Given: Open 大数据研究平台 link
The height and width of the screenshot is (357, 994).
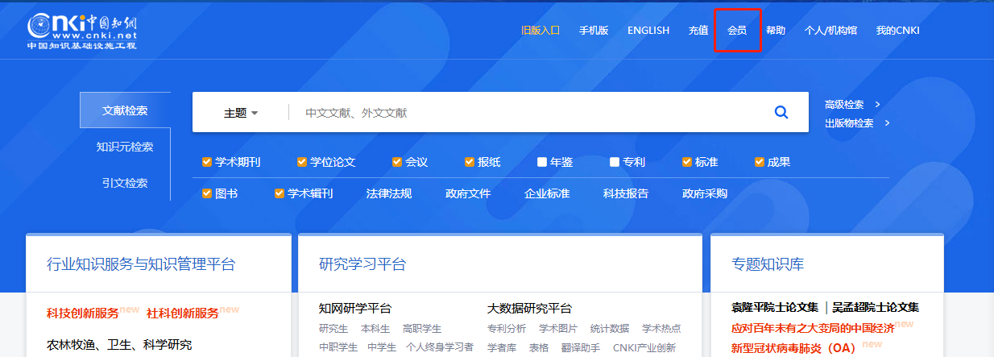Looking at the screenshot, I should 529,308.
